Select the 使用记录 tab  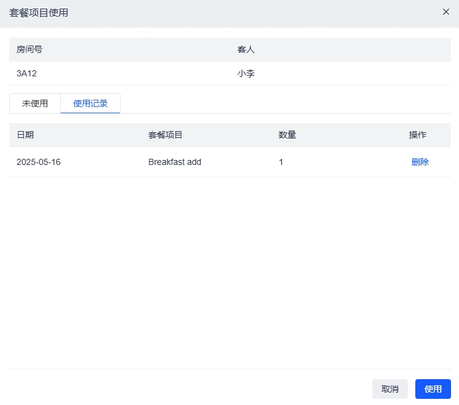click(90, 103)
